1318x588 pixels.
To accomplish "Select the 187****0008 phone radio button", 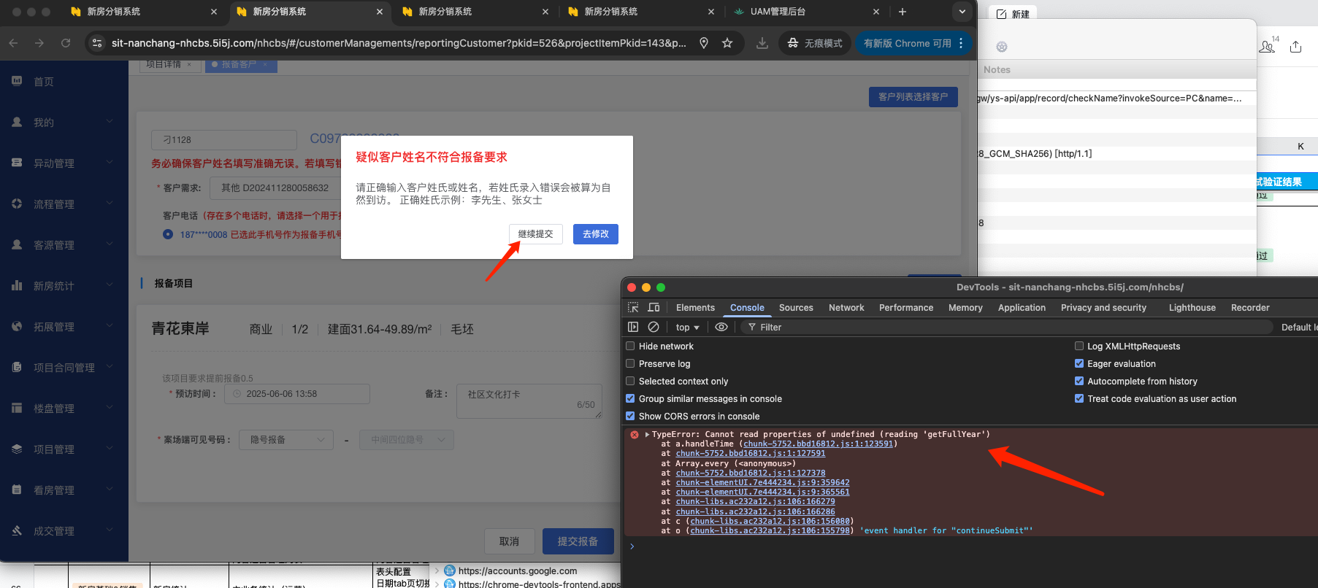I will pos(168,234).
